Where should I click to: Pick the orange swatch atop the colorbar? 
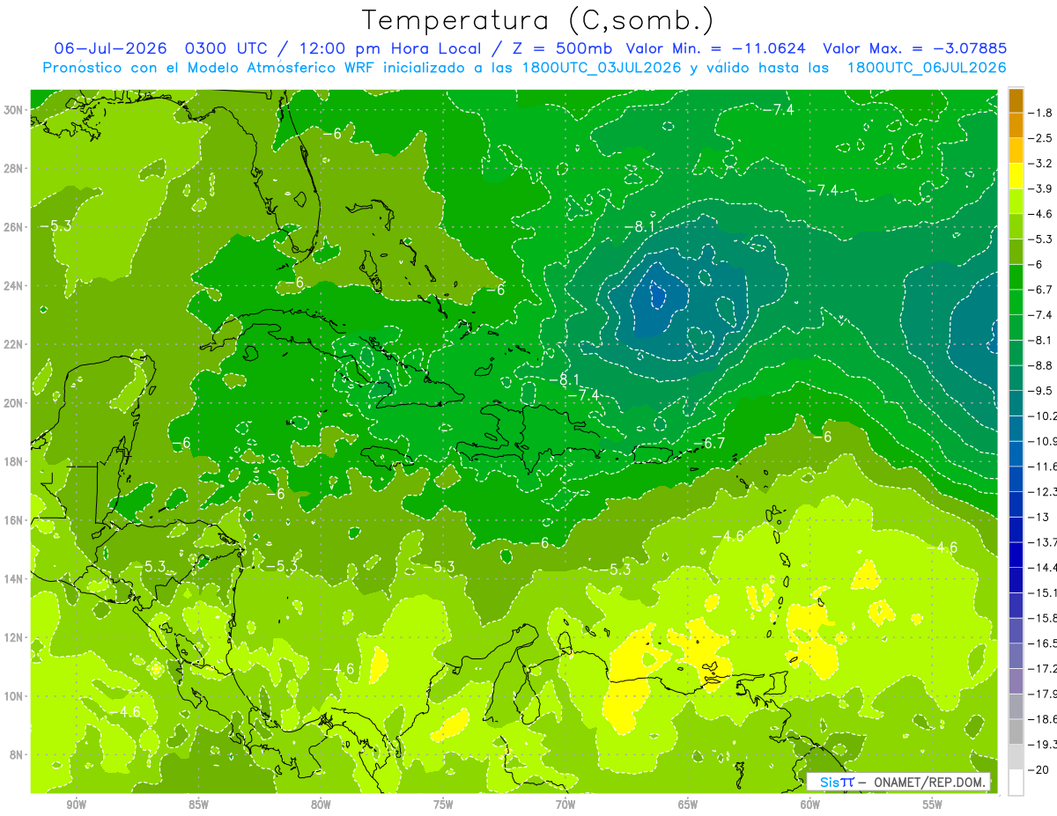(1016, 100)
